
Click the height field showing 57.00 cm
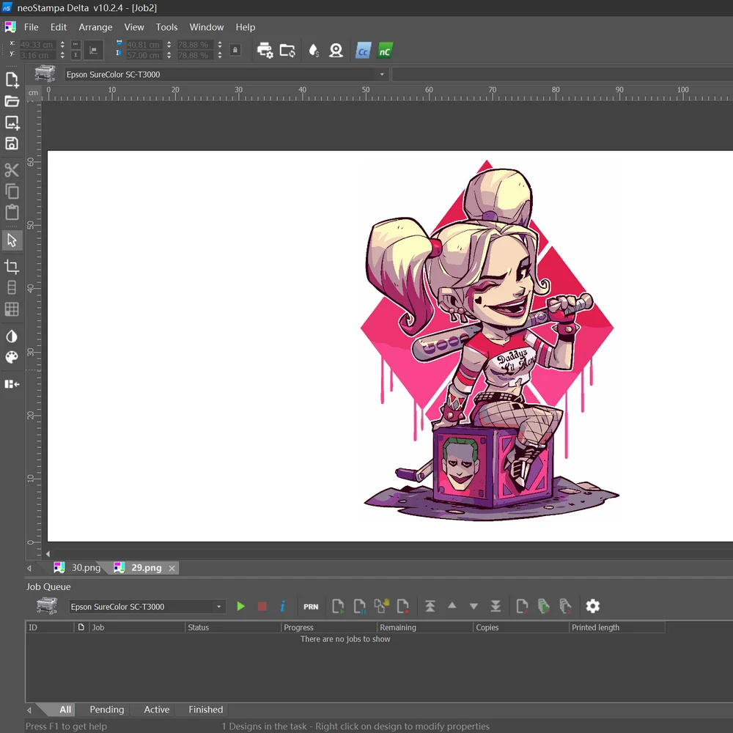(144, 55)
